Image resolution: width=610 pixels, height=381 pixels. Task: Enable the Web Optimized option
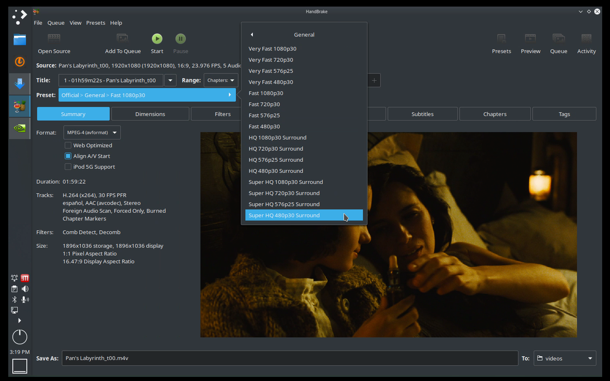[68, 145]
